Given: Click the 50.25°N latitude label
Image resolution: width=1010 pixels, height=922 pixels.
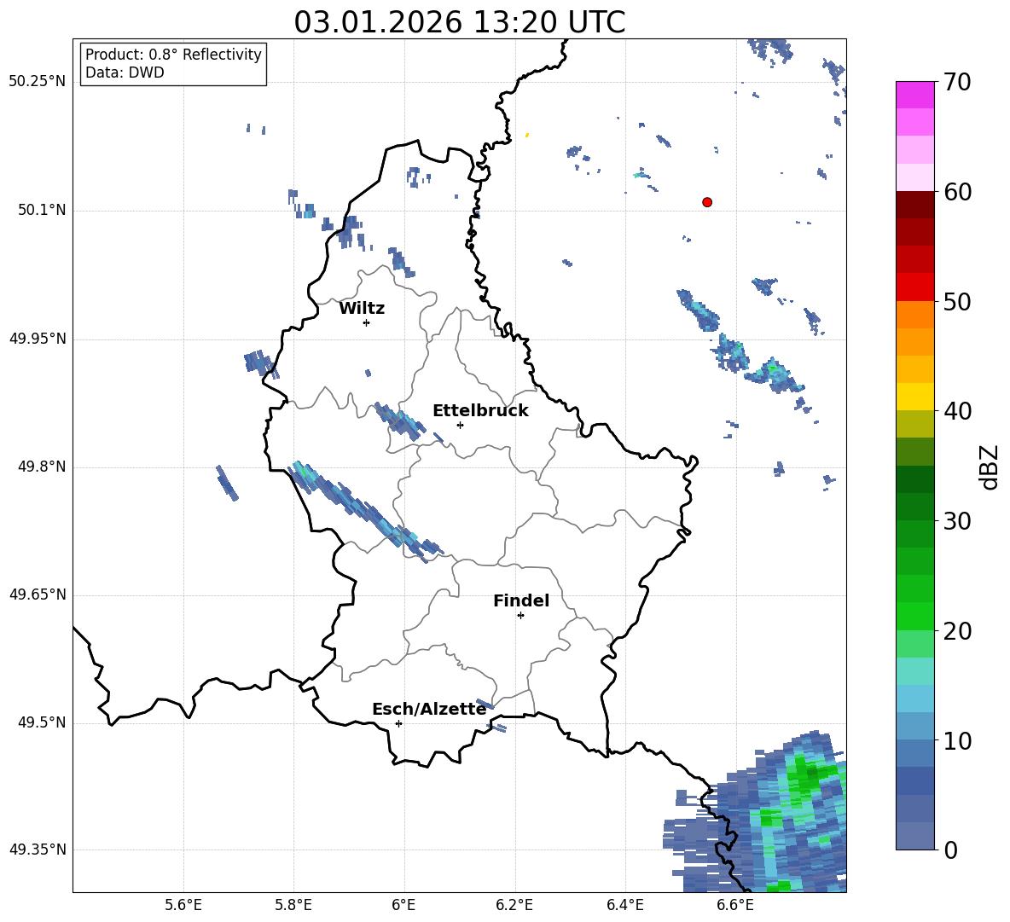Looking at the screenshot, I should 38,82.
